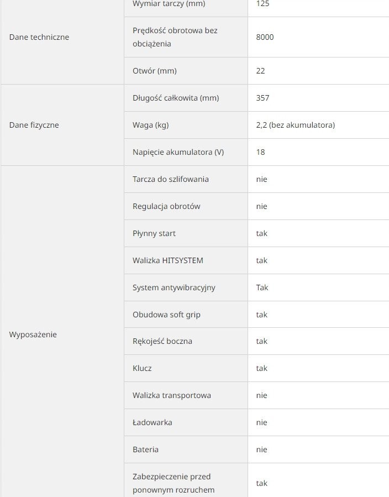Click the "Otwór (mm)" row label

[155, 71]
